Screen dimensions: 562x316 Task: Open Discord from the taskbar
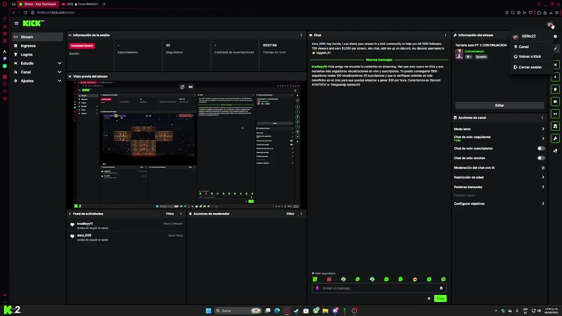click(x=335, y=311)
